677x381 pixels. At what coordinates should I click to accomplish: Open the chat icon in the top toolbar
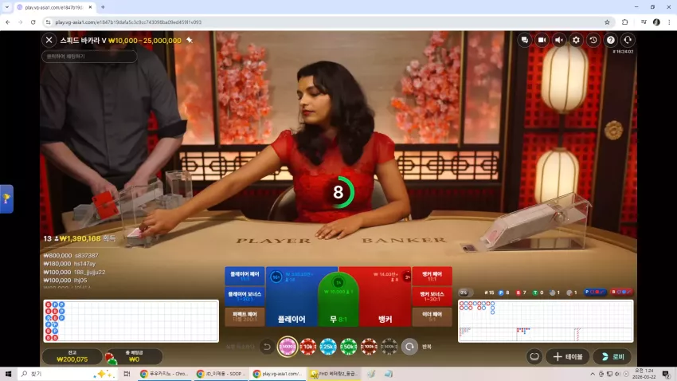coord(525,40)
